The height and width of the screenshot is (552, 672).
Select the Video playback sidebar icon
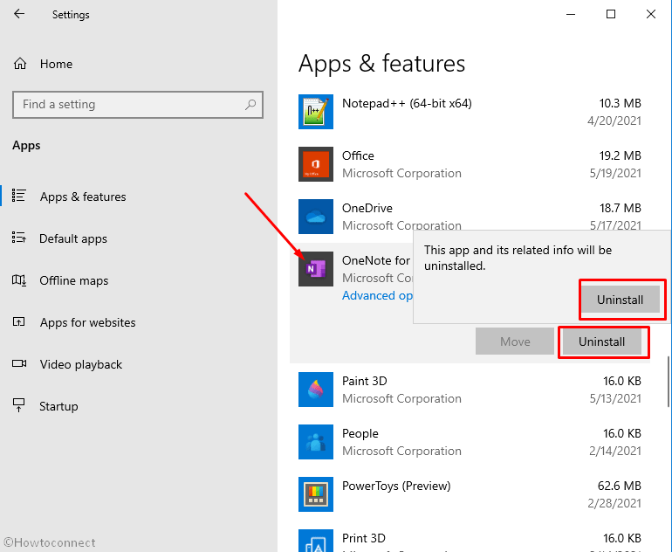[19, 363]
